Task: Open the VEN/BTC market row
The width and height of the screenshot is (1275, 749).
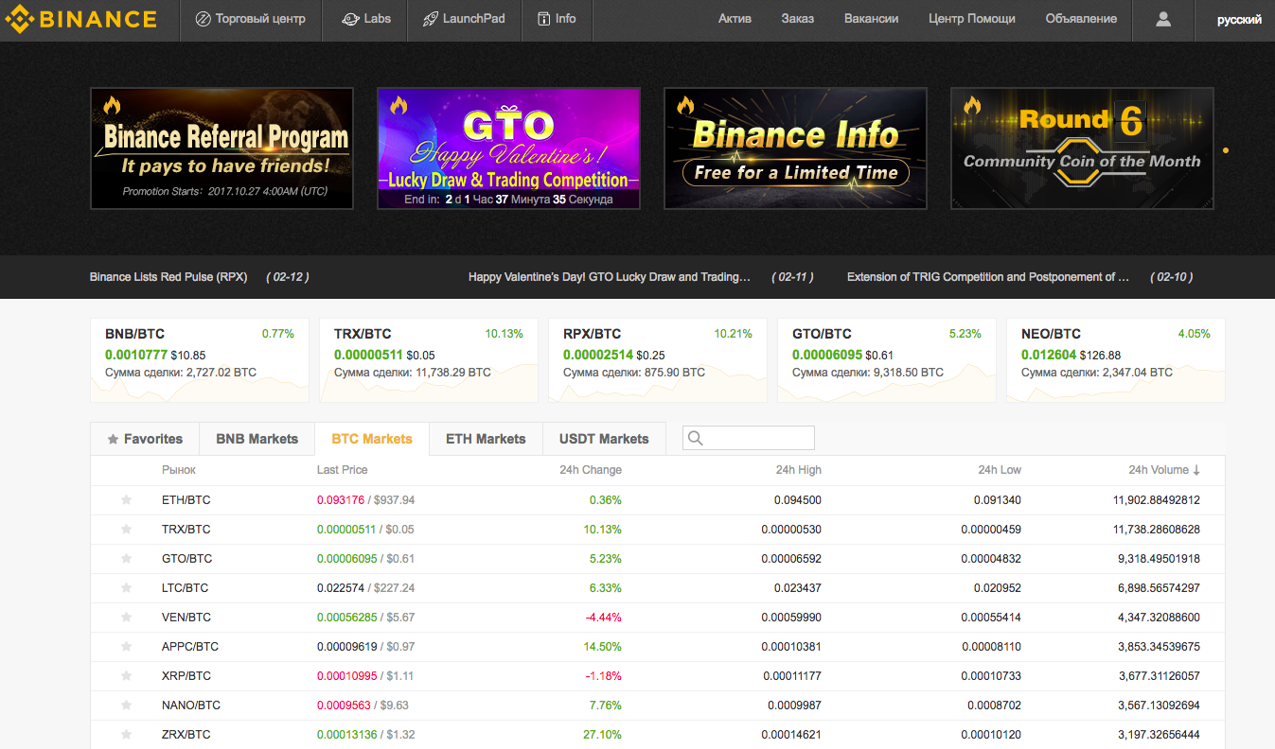Action: [x=658, y=618]
